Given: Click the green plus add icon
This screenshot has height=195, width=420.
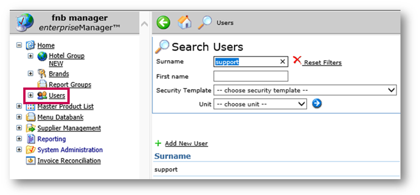Looking at the screenshot, I should pyautogui.click(x=158, y=143).
